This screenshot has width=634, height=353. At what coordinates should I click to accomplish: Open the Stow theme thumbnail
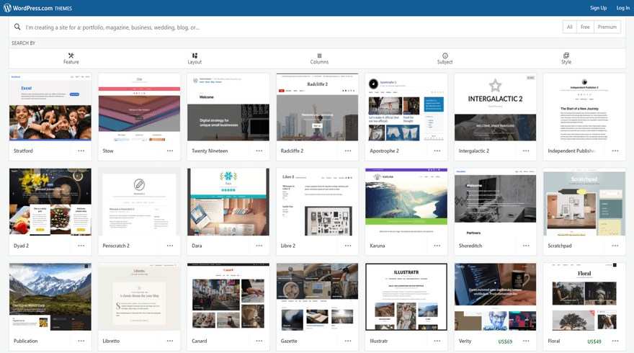[139, 107]
